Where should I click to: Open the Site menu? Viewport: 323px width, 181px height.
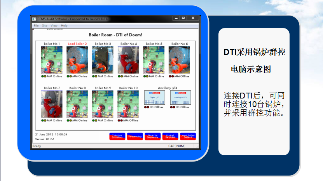pos(45,26)
